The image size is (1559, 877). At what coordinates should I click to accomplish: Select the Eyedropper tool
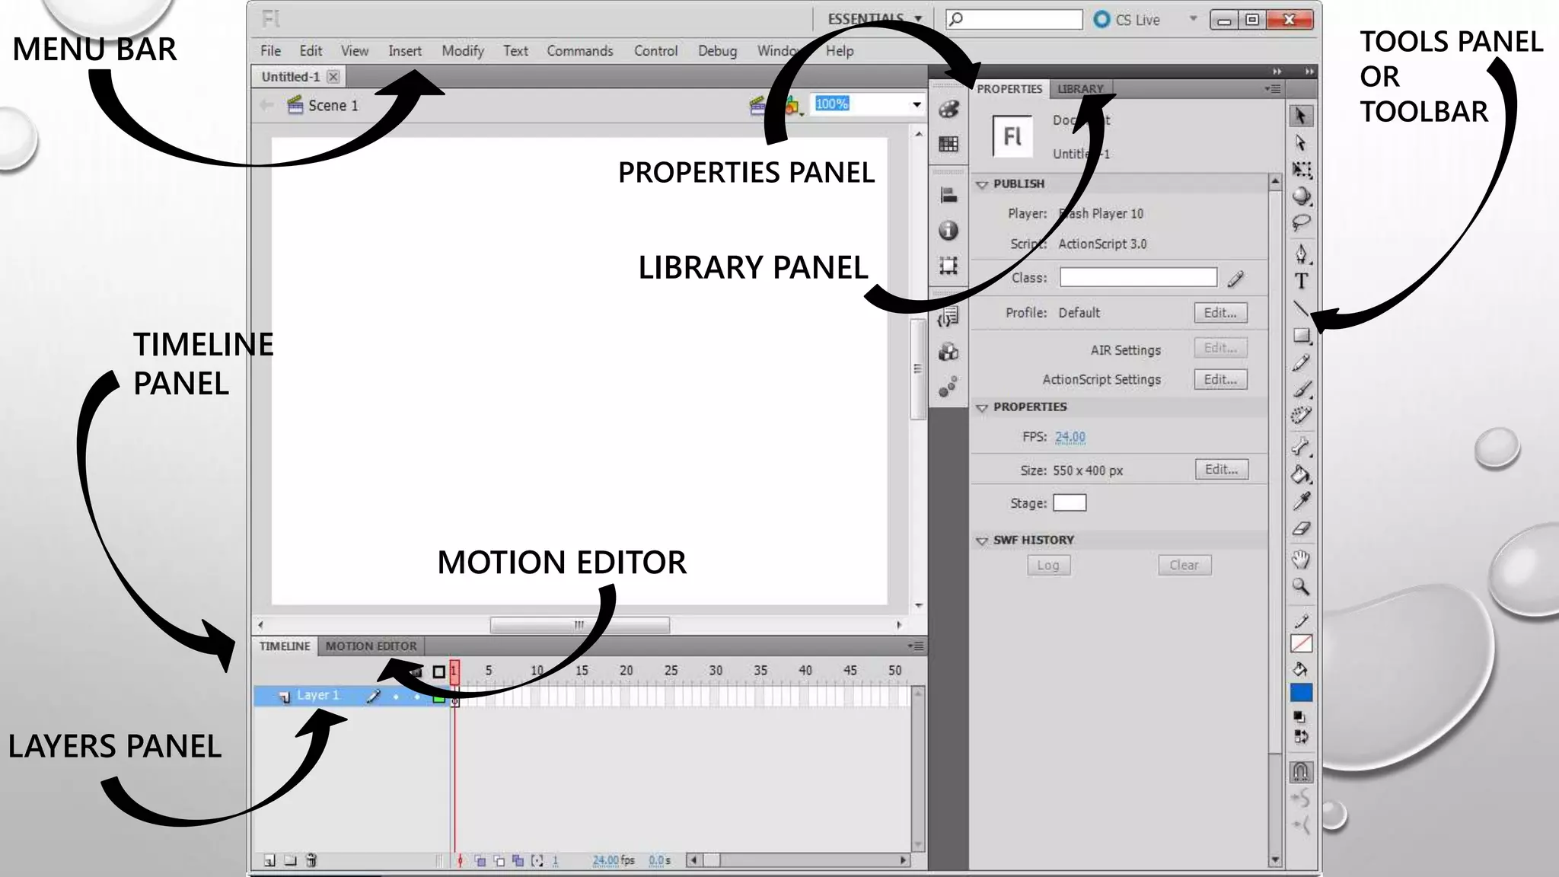(1301, 502)
